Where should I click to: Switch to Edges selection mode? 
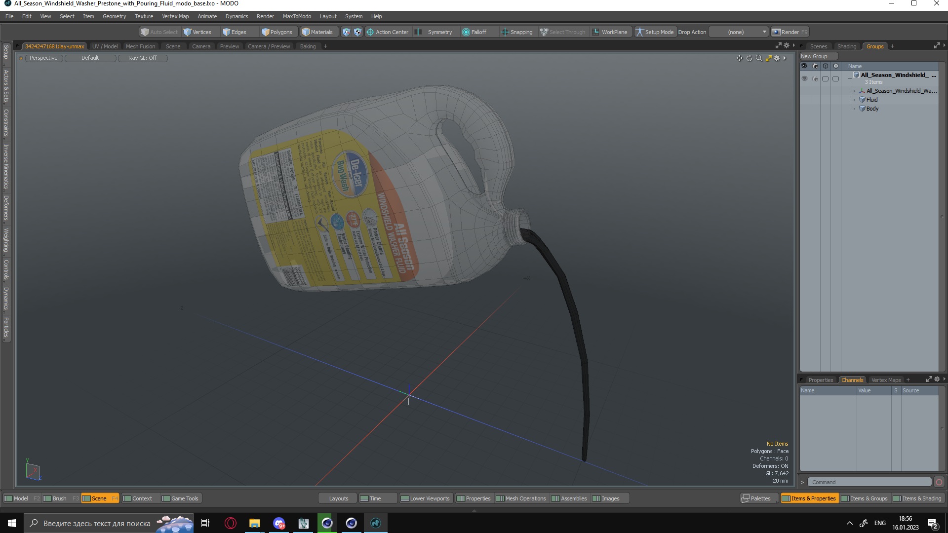(x=235, y=32)
